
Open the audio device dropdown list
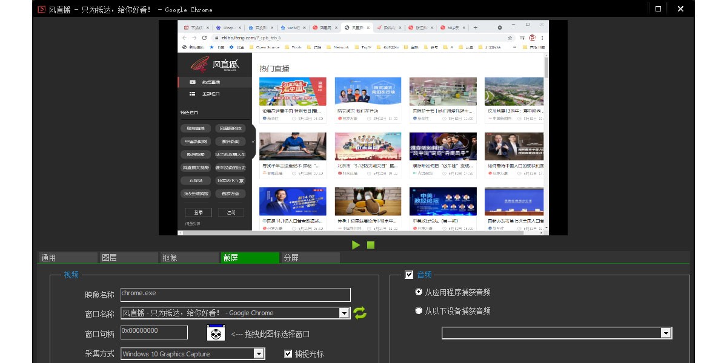(666, 333)
